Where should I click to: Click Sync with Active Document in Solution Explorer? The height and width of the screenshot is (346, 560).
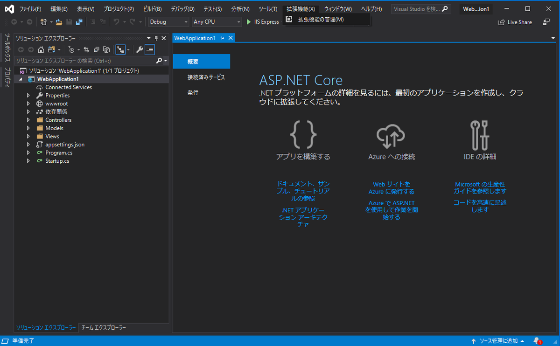[86, 50]
